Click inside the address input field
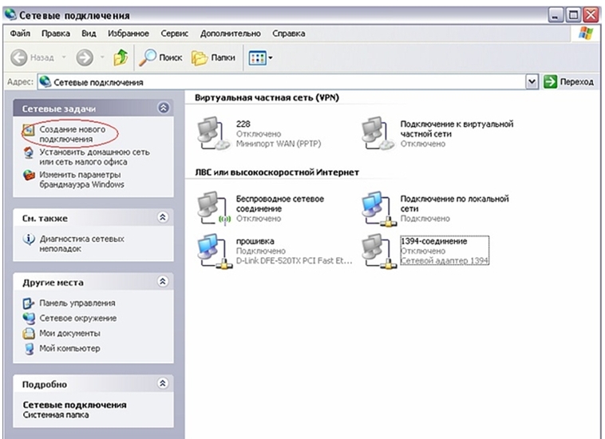This screenshot has width=605, height=439. (x=279, y=82)
